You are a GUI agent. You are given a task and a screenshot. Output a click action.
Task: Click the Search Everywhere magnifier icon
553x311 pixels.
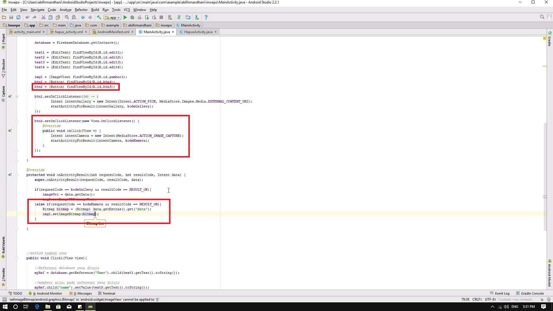coord(542,17)
